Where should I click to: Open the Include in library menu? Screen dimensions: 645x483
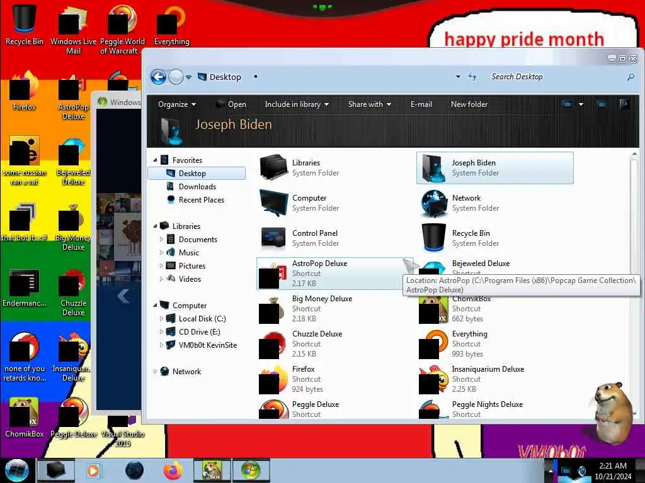tap(297, 104)
